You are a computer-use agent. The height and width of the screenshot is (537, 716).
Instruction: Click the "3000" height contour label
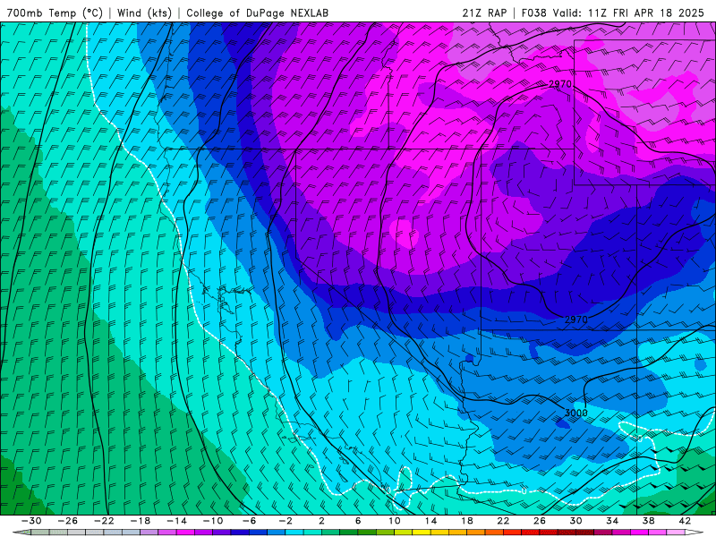pos(576,413)
